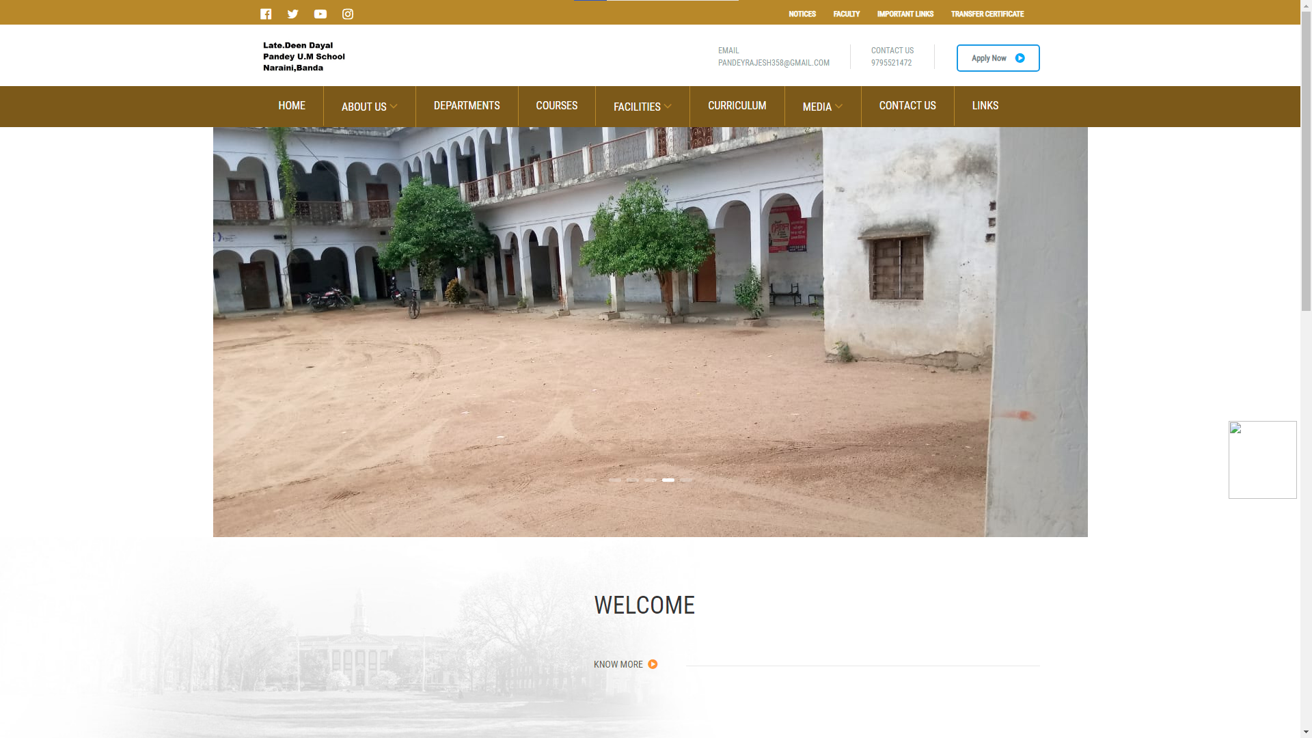Select the first slider indicator dot

pyautogui.click(x=615, y=480)
